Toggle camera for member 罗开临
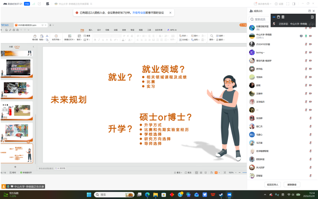The image size is (318, 199). [x=310, y=69]
